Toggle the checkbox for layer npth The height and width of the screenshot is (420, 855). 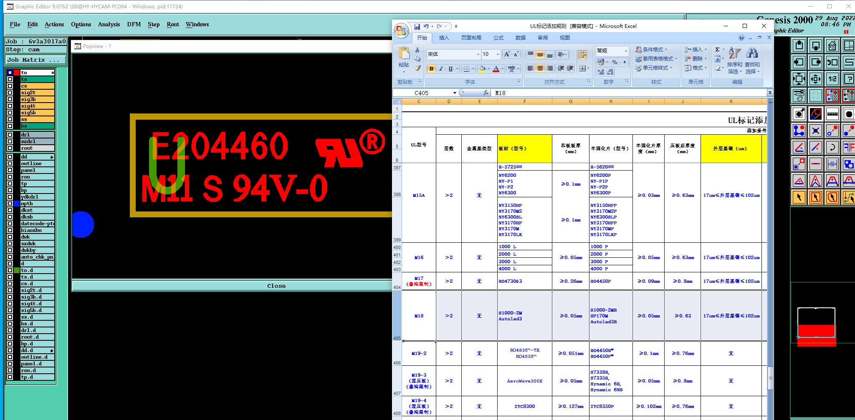click(10, 204)
